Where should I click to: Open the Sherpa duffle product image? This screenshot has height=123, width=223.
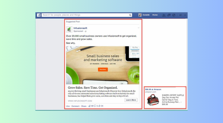click(153, 100)
